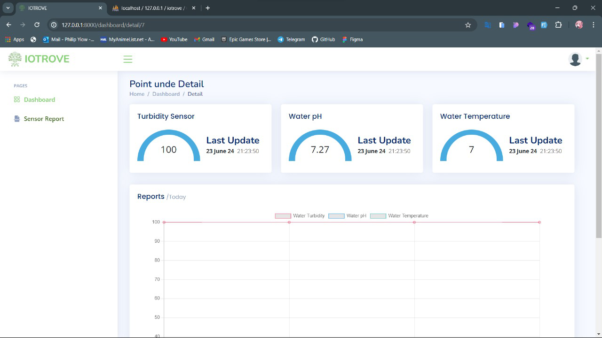Toggle the sidebar with the hamburger icon
602x338 pixels.
coord(127,59)
